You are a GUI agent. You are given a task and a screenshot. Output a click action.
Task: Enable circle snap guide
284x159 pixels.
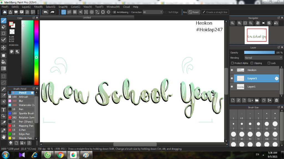pos(92,12)
